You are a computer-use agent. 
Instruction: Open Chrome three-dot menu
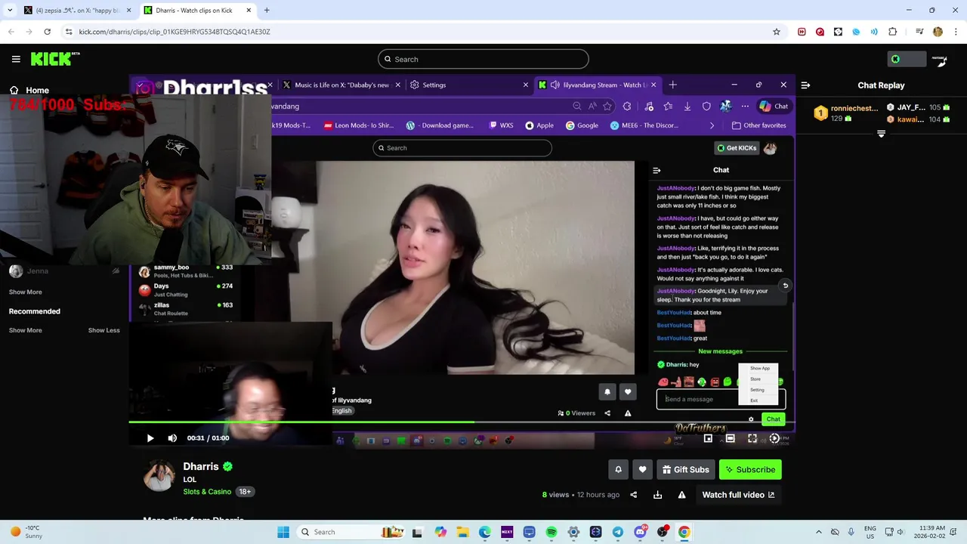click(956, 32)
